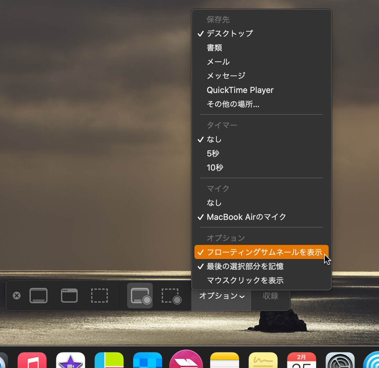Set the timer to 10秒
This screenshot has height=368, width=379.
point(261,168)
